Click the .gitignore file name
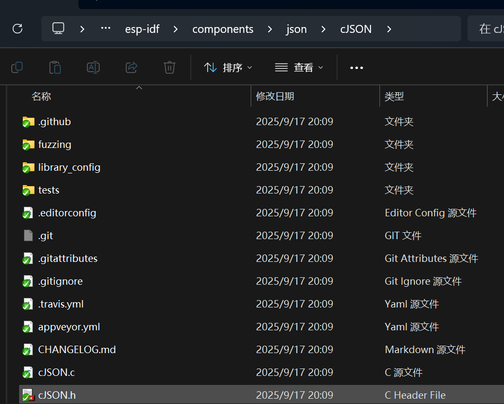The image size is (504, 404). click(60, 282)
